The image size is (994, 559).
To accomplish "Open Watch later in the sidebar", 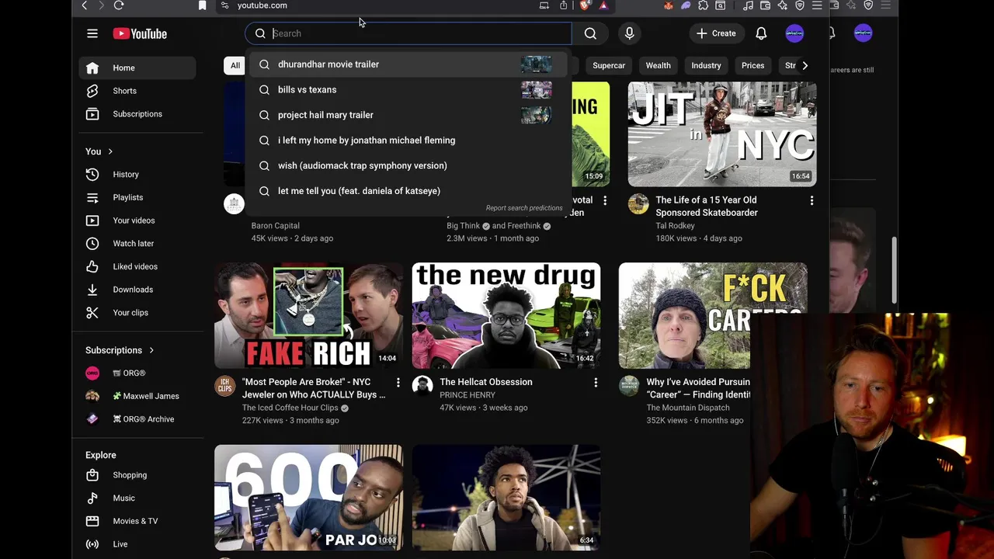I will point(137,244).
